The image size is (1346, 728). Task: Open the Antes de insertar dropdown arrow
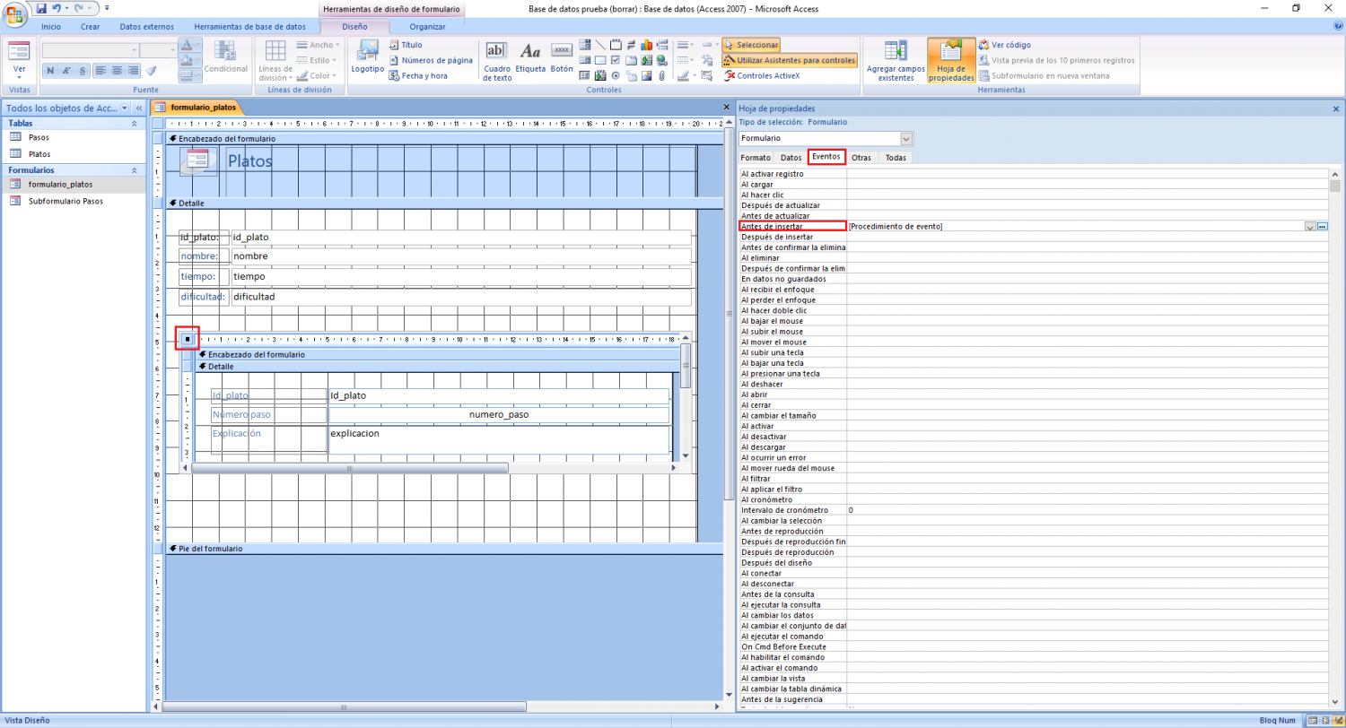1310,227
